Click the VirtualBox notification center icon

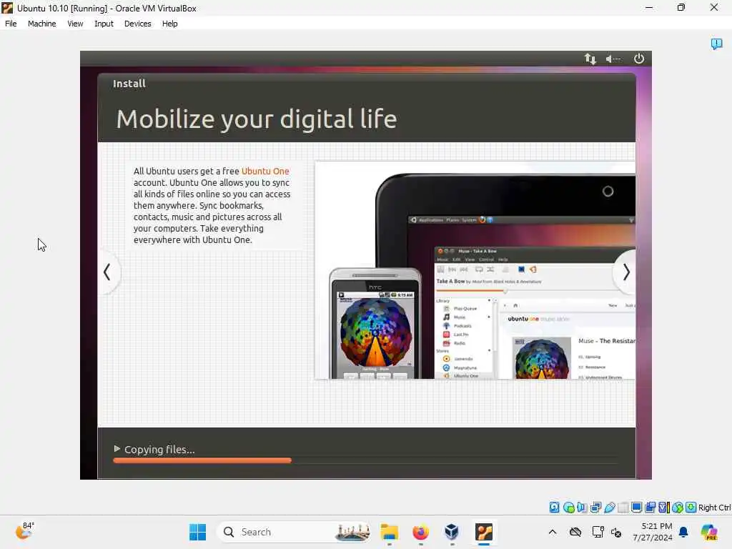pos(716,44)
